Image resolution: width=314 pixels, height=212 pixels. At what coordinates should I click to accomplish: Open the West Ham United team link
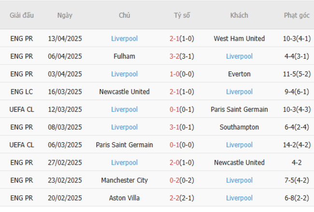239,39
